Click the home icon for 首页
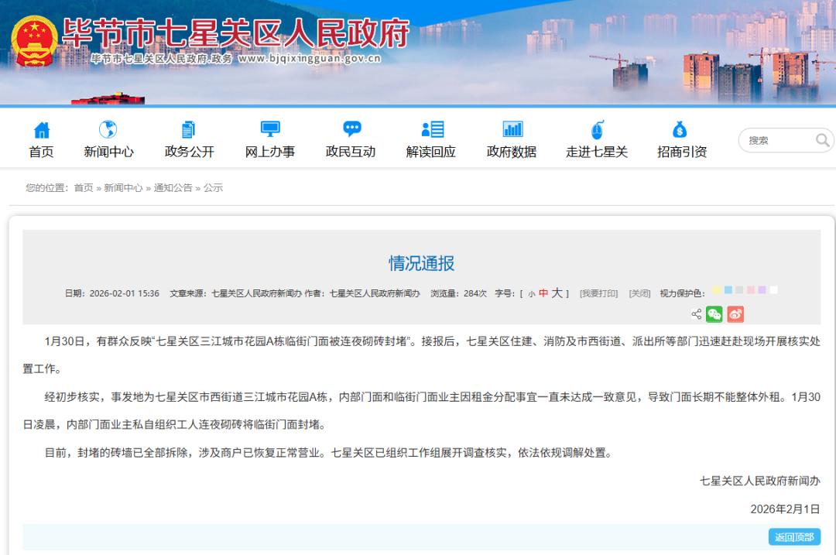The height and width of the screenshot is (555, 836). [42, 129]
